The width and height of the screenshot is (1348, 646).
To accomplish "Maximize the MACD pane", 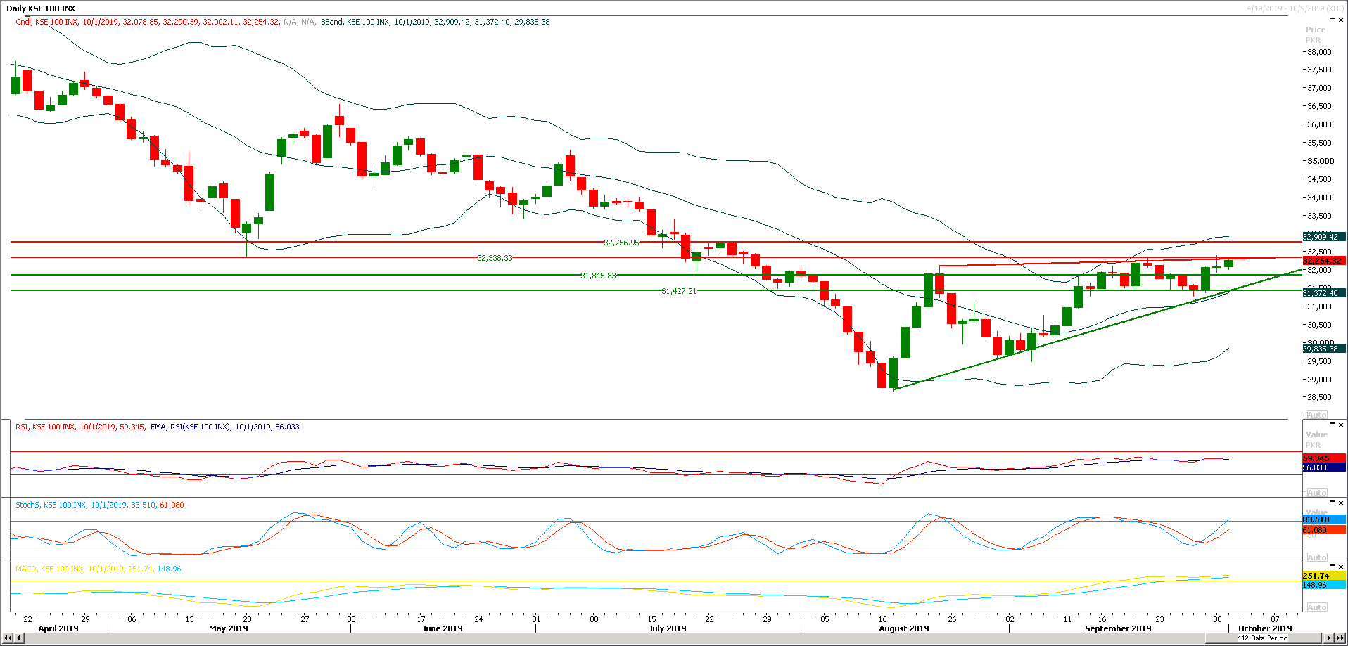I will (1333, 567).
